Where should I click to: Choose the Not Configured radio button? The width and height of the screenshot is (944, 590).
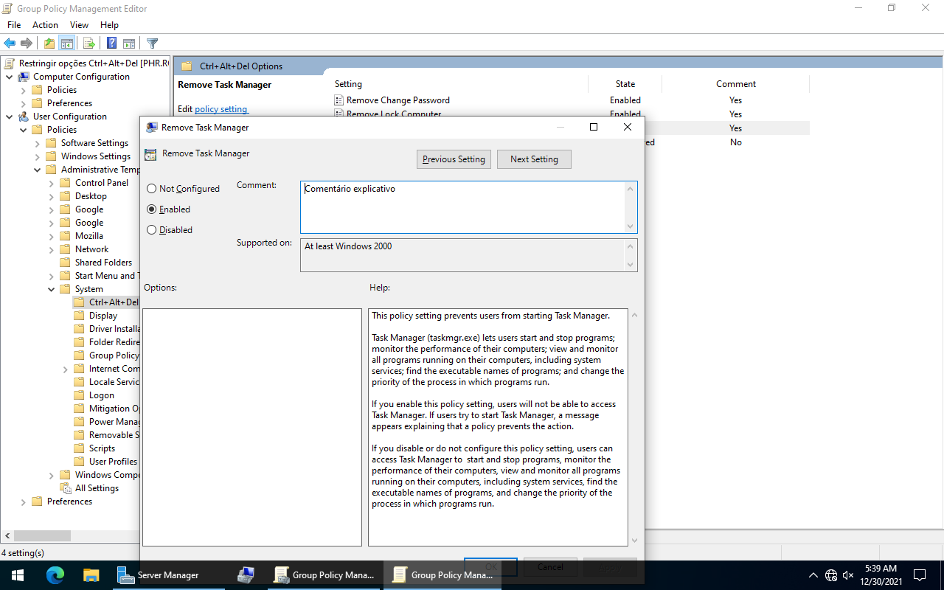point(151,188)
